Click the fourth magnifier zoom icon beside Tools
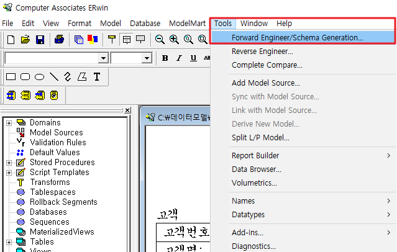This screenshot has height=252, width=397. 203,40
